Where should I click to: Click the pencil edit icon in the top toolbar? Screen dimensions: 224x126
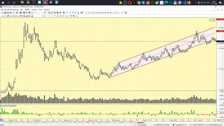click(x=13, y=13)
